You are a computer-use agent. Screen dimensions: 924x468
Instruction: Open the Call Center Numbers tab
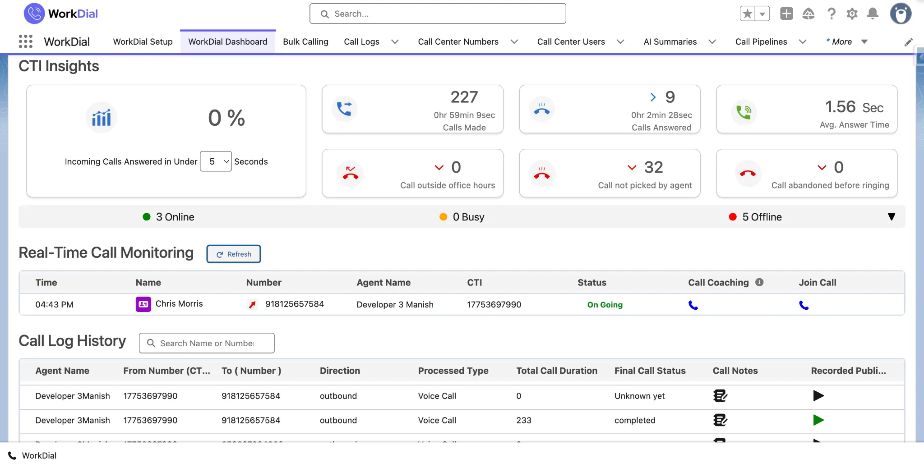pos(458,41)
